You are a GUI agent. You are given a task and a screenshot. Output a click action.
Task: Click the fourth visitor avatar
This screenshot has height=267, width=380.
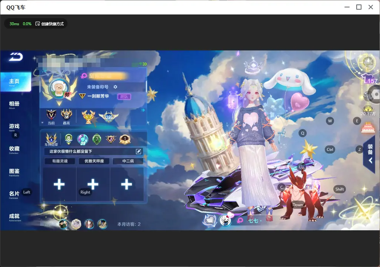point(102,224)
